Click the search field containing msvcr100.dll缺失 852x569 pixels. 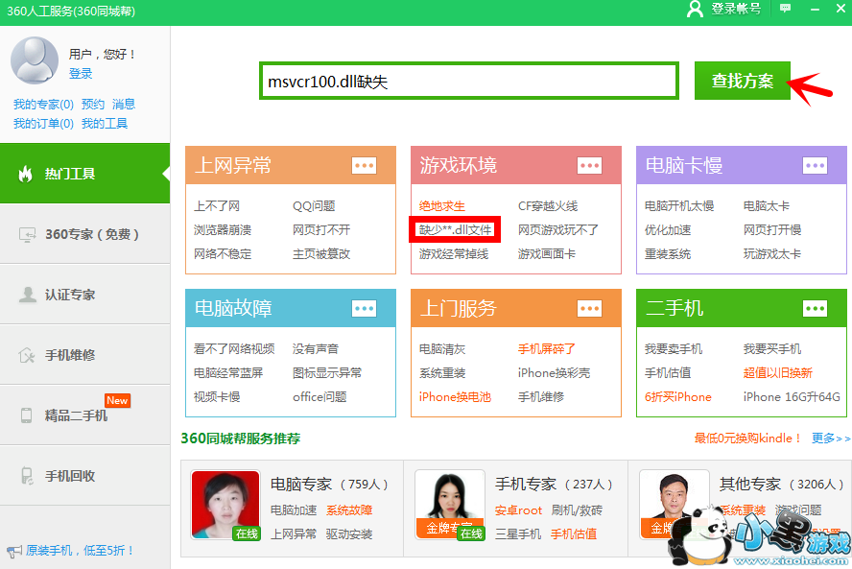[x=468, y=82]
